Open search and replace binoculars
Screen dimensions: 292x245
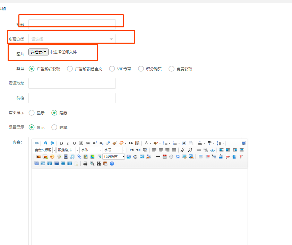pos(99,164)
